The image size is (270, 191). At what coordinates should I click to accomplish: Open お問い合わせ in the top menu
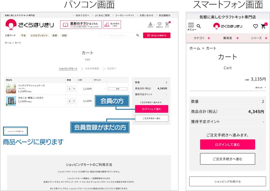click(146, 15)
